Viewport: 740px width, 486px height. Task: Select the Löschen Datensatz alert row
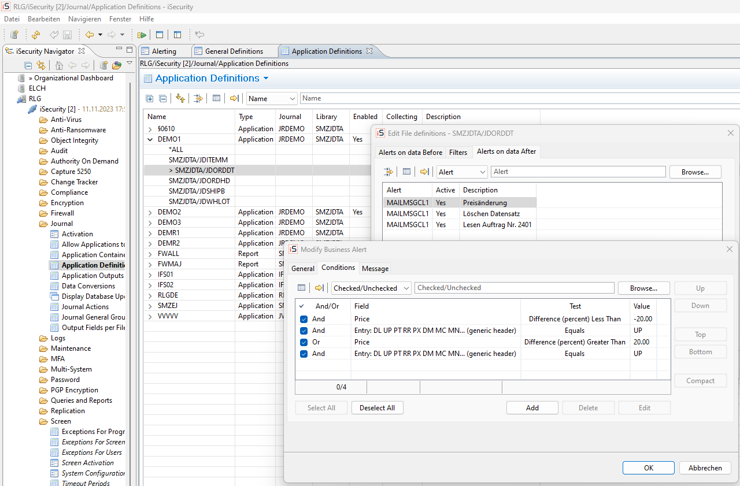(x=460, y=214)
